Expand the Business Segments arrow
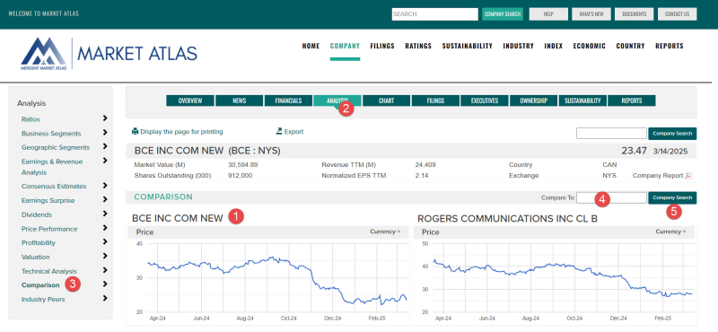The image size is (718, 332). pos(105,133)
